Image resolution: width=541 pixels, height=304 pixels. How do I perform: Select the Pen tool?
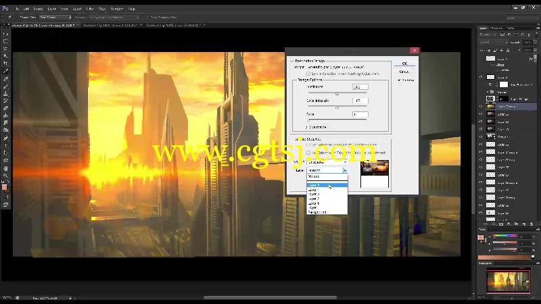(5, 138)
